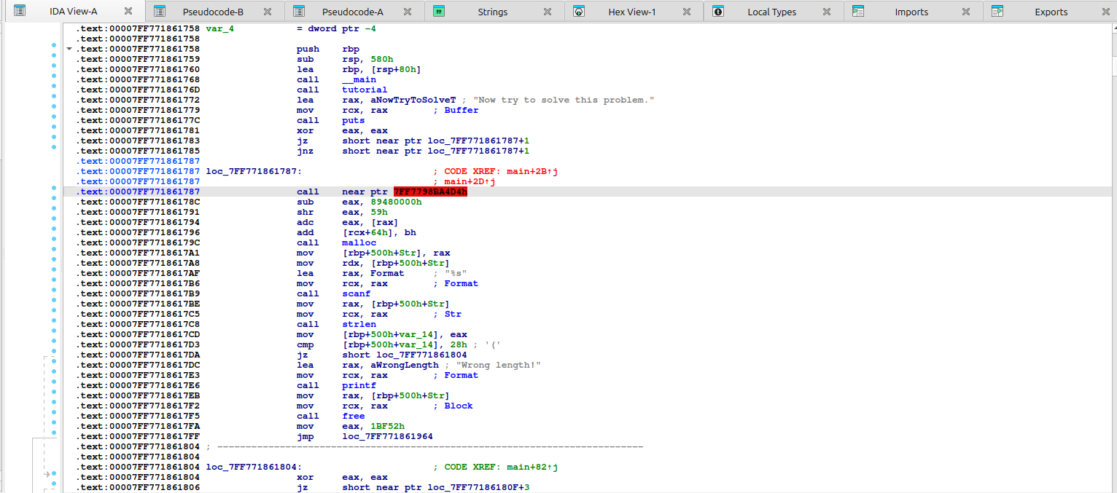Viewport: 1117px width, 493px height.
Task: Click the Imports tab icon
Action: 858,11
